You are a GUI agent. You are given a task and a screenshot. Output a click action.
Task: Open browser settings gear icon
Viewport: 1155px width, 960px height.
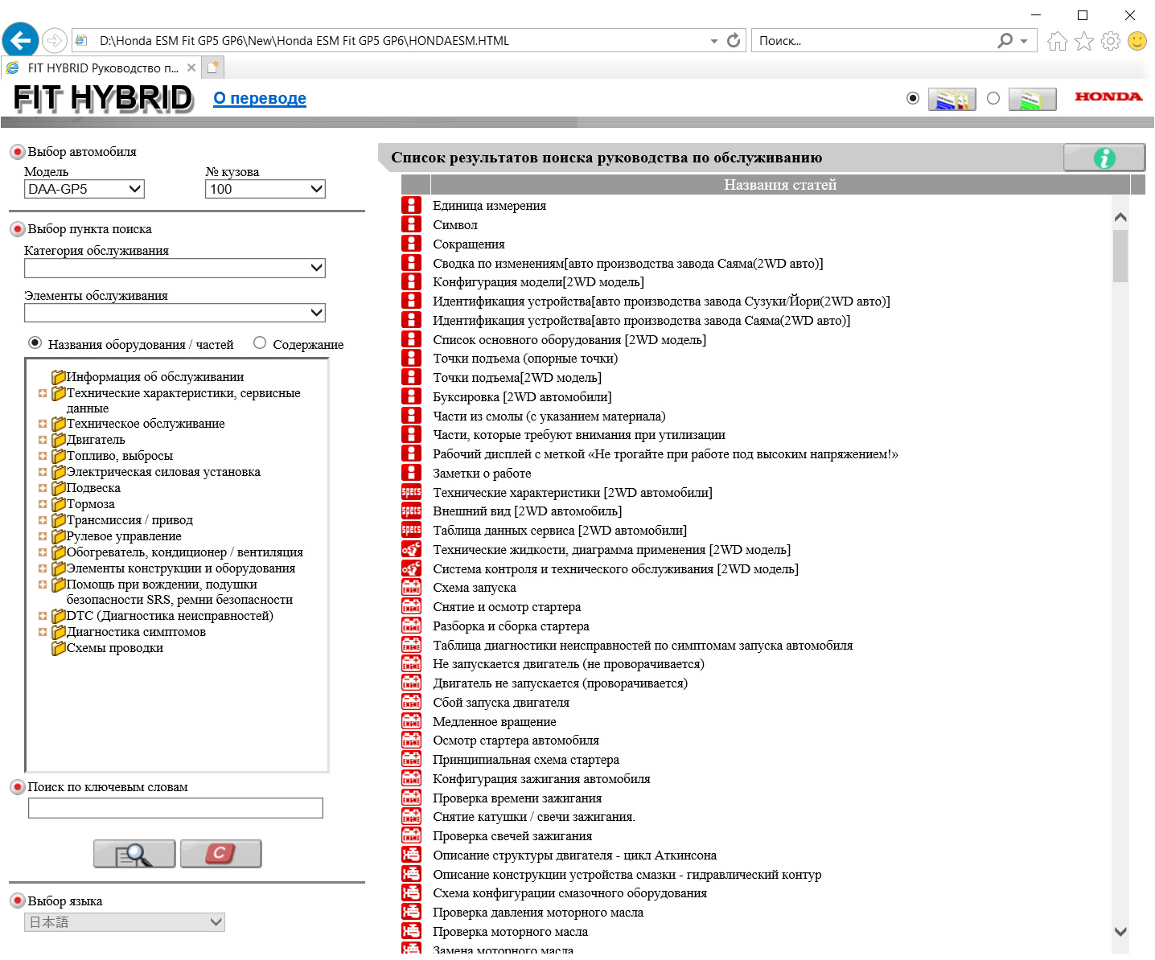[1111, 40]
